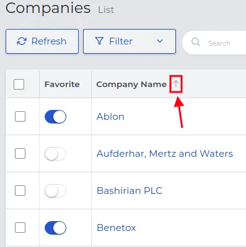This screenshot has height=247, width=246.
Task: Enable favorite toggle for Bashirian PLC
Action: click(55, 191)
